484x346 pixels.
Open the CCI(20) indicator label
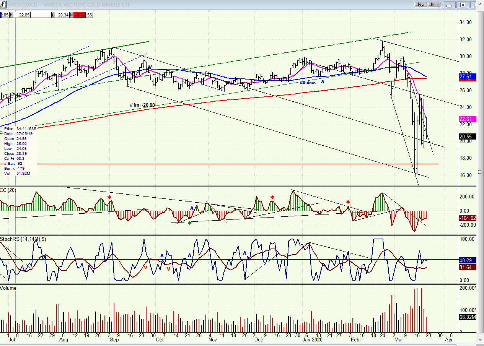coord(8,190)
